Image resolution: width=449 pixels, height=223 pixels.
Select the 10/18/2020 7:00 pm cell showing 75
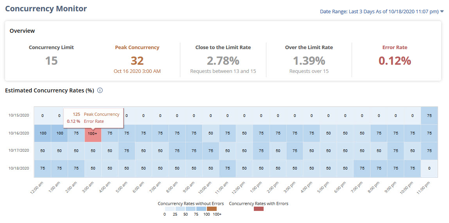point(362,168)
